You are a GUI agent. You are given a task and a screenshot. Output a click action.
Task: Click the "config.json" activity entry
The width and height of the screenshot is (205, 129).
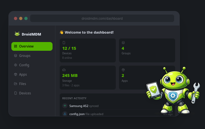click(77, 114)
